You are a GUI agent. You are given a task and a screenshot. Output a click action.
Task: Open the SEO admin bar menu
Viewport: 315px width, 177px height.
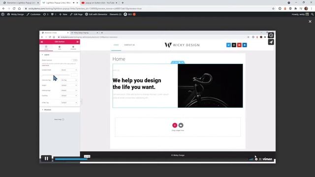click(x=129, y=14)
